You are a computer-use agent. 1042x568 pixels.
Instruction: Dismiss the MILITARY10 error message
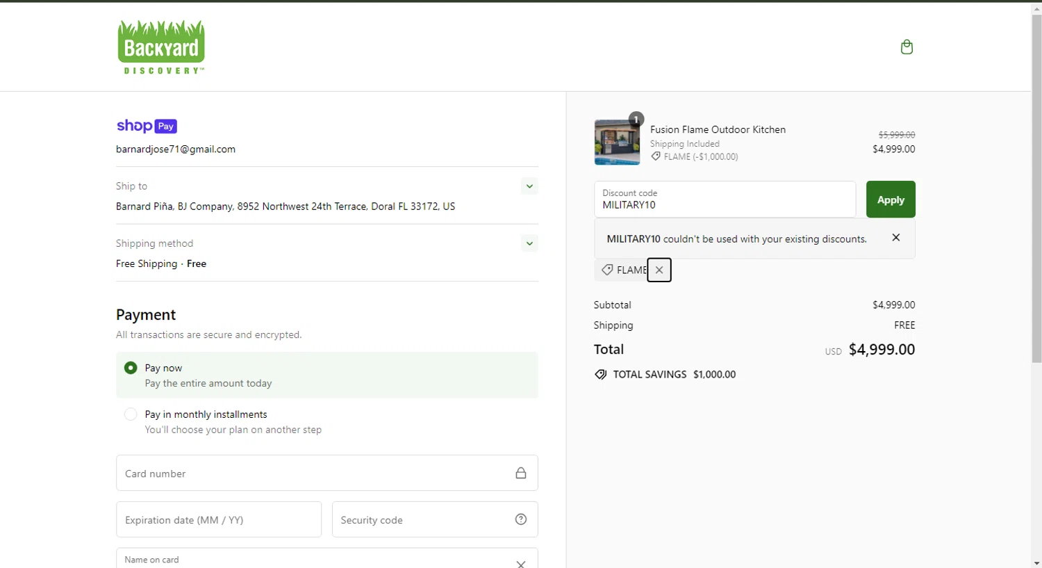tap(896, 238)
